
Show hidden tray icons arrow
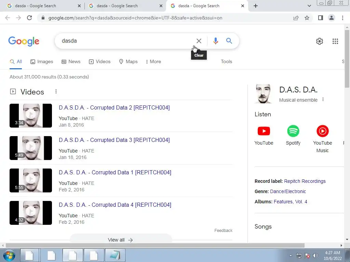(291, 256)
